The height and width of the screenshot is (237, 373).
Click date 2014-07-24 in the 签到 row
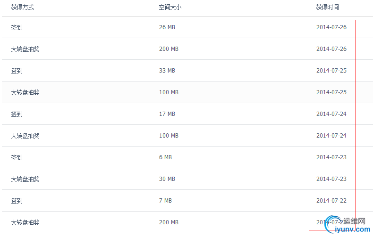[331, 114]
